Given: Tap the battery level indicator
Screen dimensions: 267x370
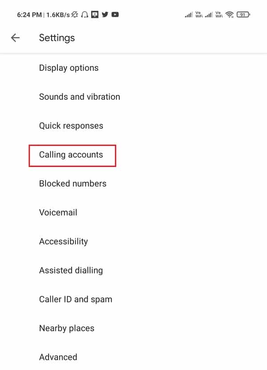Looking at the screenshot, I should tap(243, 15).
